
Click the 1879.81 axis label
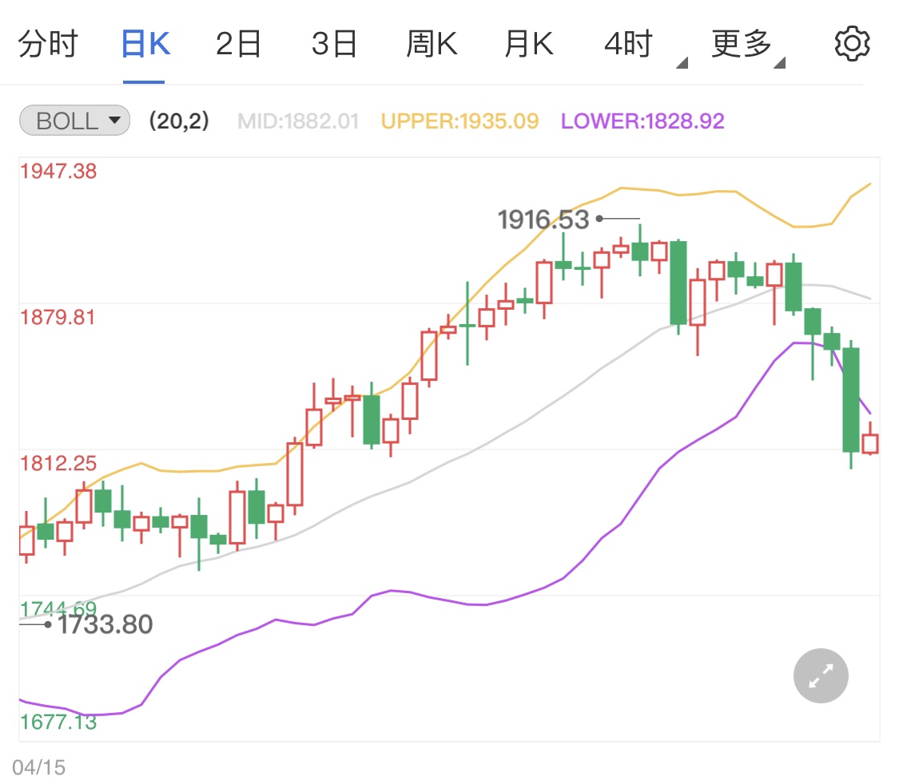point(58,317)
